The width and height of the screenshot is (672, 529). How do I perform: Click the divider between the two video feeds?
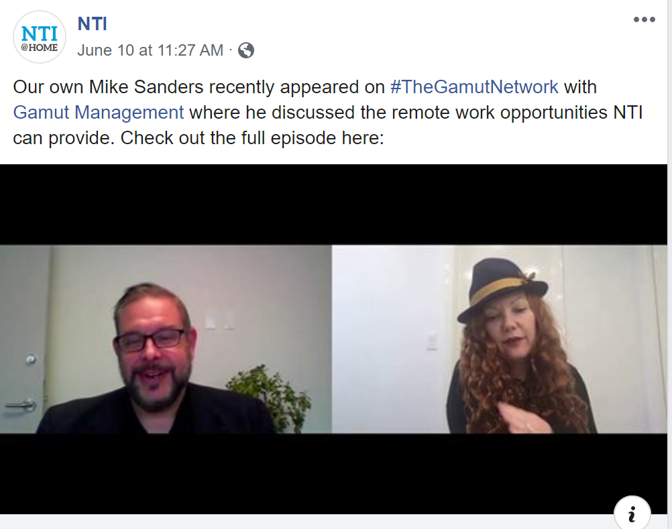coord(332,339)
